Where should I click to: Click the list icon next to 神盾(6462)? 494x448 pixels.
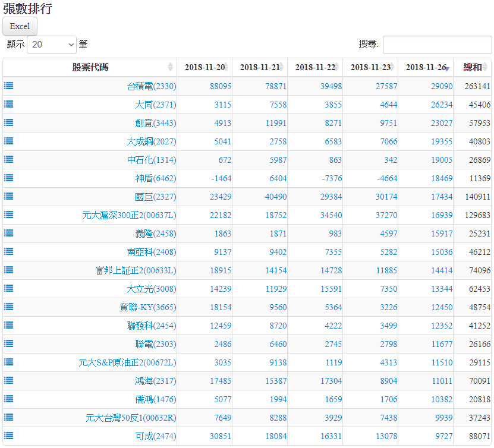click(x=9, y=178)
